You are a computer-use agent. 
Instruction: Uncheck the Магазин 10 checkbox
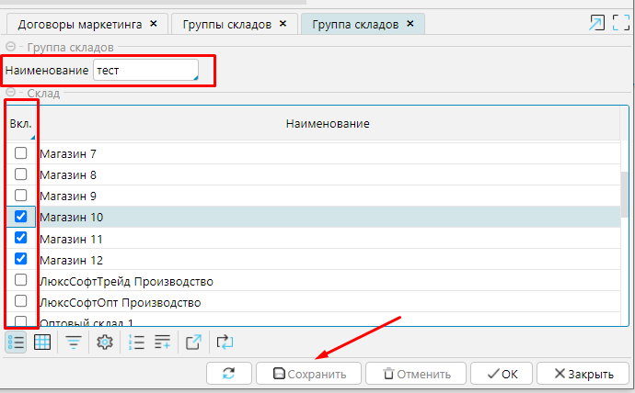20,217
